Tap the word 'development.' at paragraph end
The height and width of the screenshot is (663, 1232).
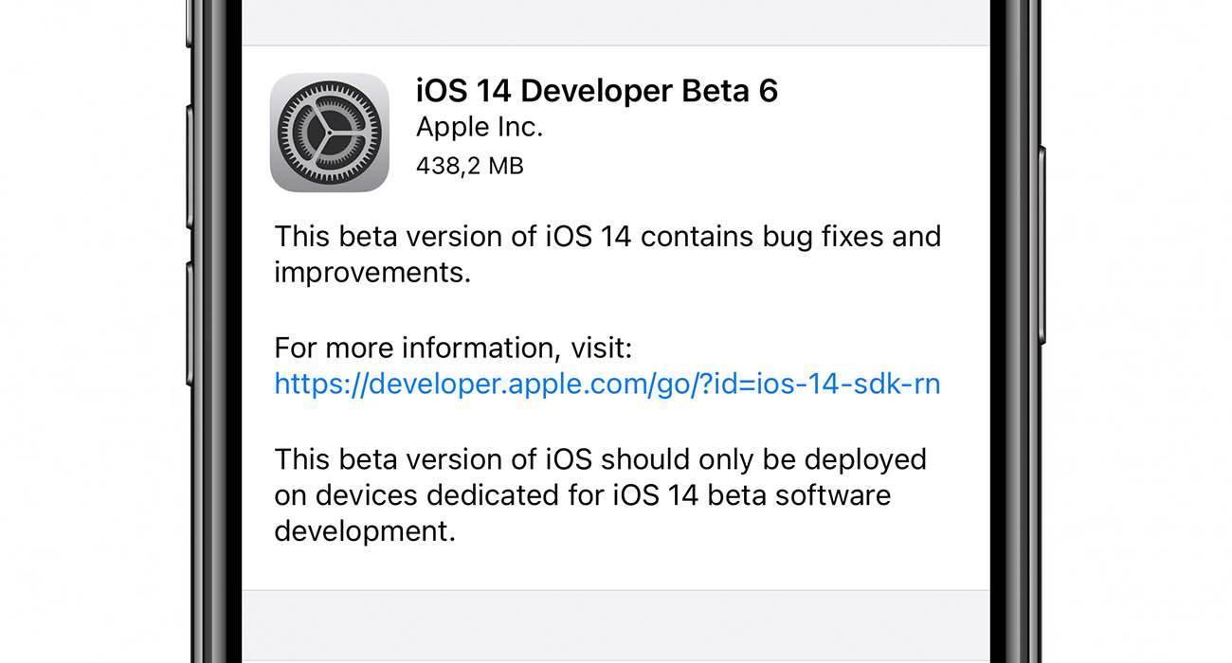click(x=365, y=531)
